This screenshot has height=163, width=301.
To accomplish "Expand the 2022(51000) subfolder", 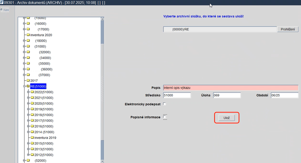I will [x=28, y=92].
